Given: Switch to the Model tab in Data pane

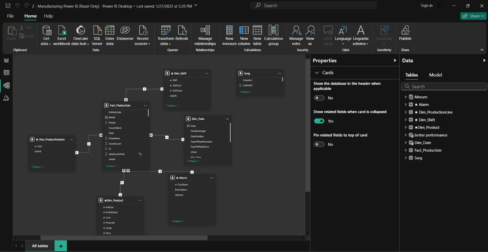Looking at the screenshot, I should click(435, 75).
